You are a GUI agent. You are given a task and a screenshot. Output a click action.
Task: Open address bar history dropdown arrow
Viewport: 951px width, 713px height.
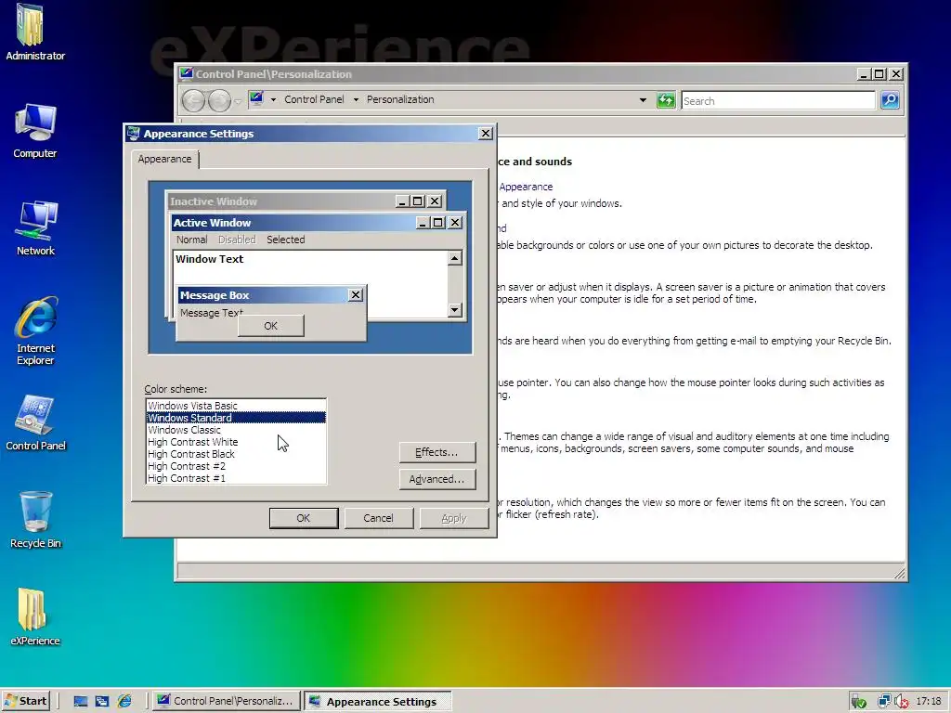click(x=643, y=100)
